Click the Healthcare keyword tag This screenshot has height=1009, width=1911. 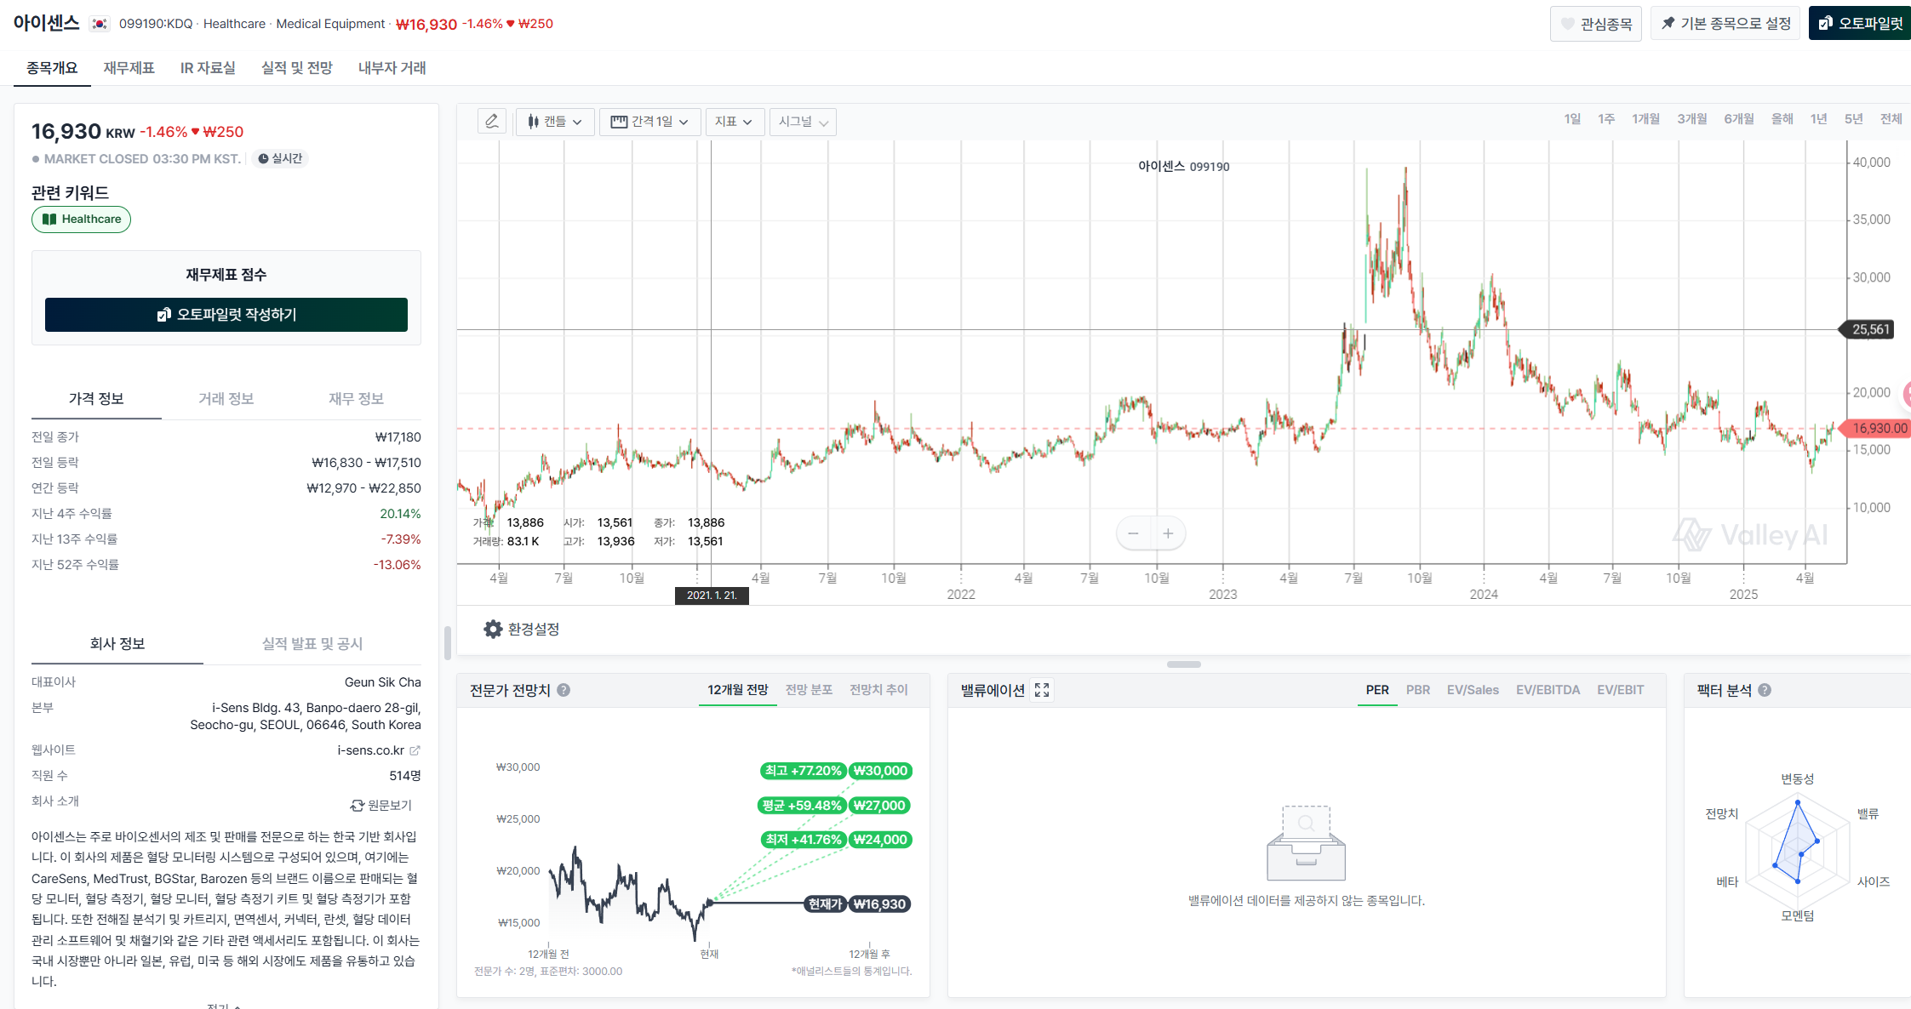click(x=82, y=219)
